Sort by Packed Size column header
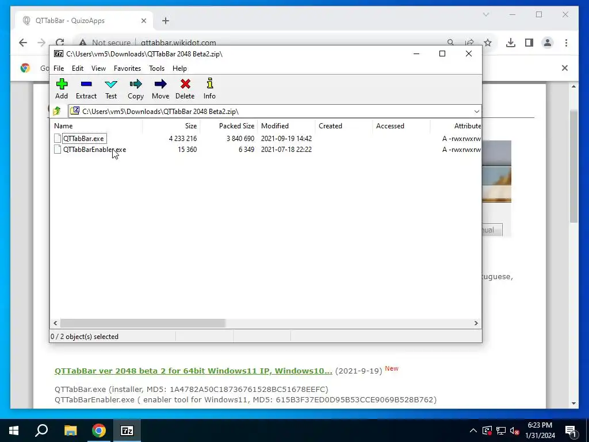Image resolution: width=589 pixels, height=442 pixels. [x=229, y=126]
